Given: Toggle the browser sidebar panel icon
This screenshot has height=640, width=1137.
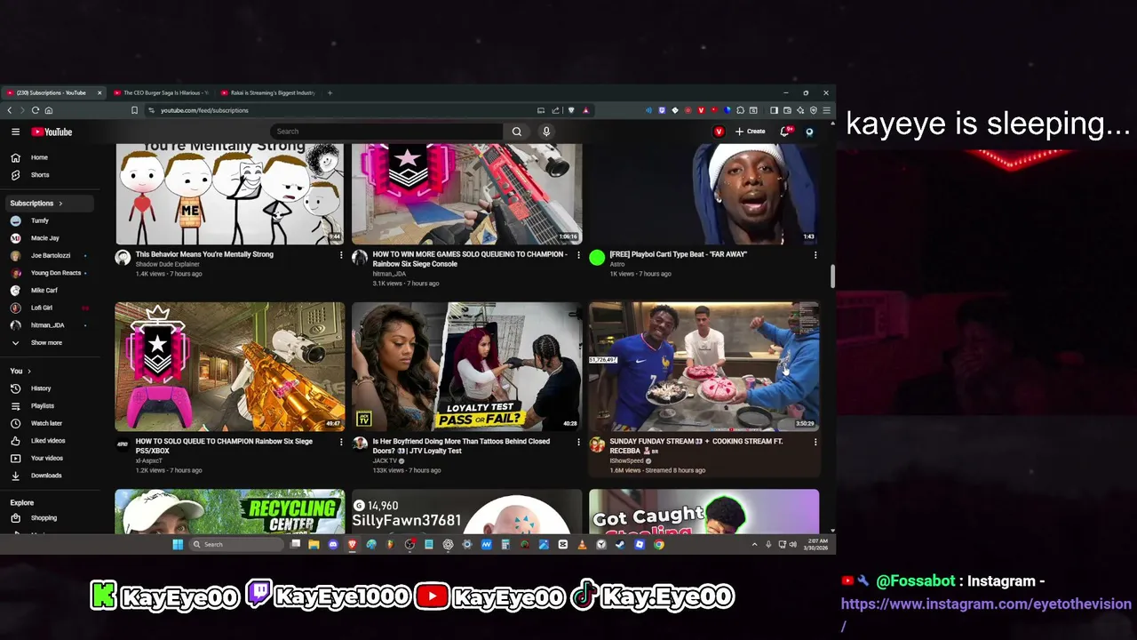Looking at the screenshot, I should pos(774,110).
